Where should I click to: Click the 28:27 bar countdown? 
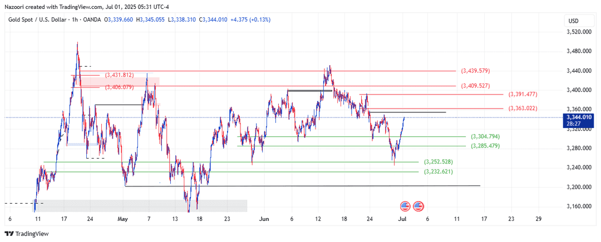[573, 124]
